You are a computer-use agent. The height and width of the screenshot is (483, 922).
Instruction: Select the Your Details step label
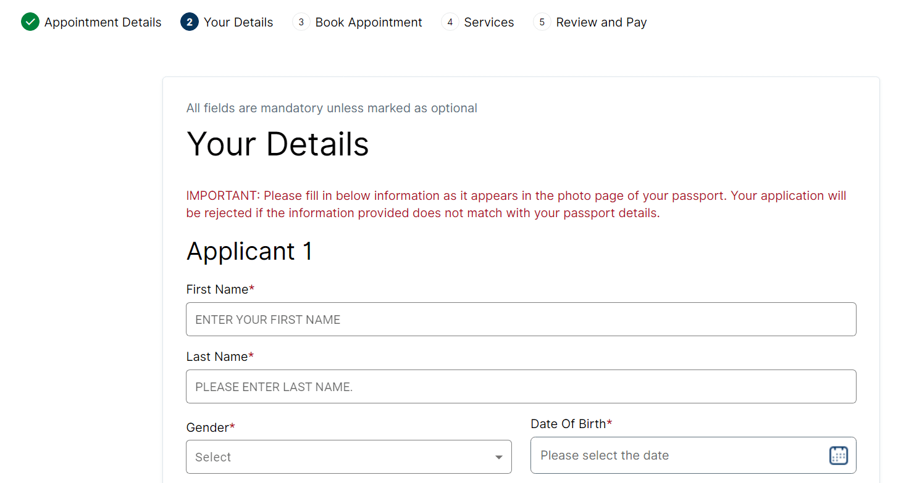pos(238,22)
